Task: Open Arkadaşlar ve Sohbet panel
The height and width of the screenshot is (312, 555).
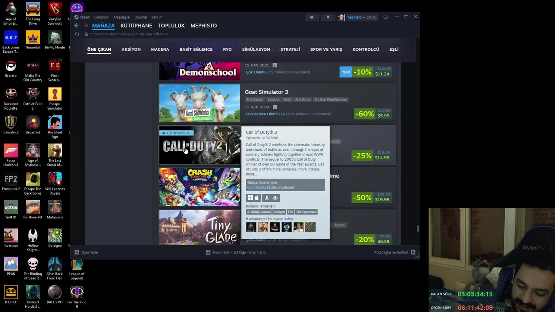Action: click(x=395, y=252)
